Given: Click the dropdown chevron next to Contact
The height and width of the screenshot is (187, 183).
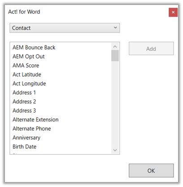Looking at the screenshot, I should tap(115, 27).
